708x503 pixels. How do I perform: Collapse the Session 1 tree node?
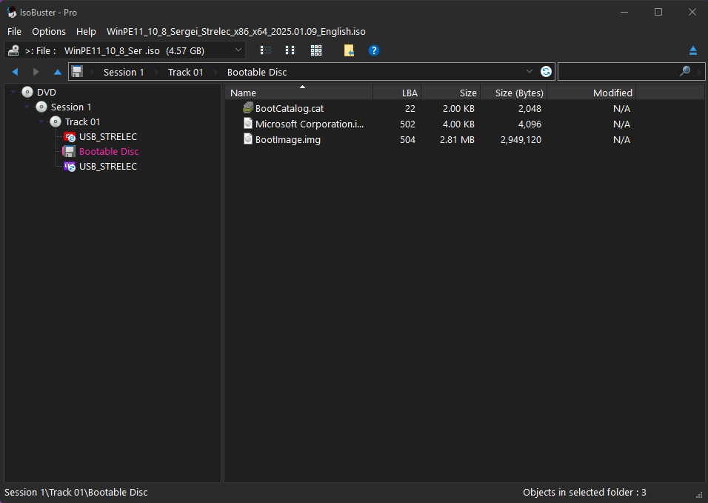tap(28, 107)
